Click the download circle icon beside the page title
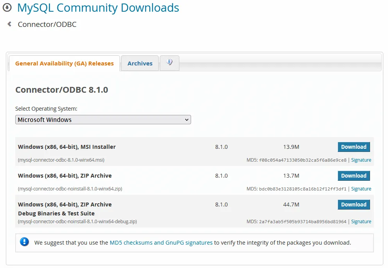Screen dimensions: 388x268 pyautogui.click(x=7, y=7)
